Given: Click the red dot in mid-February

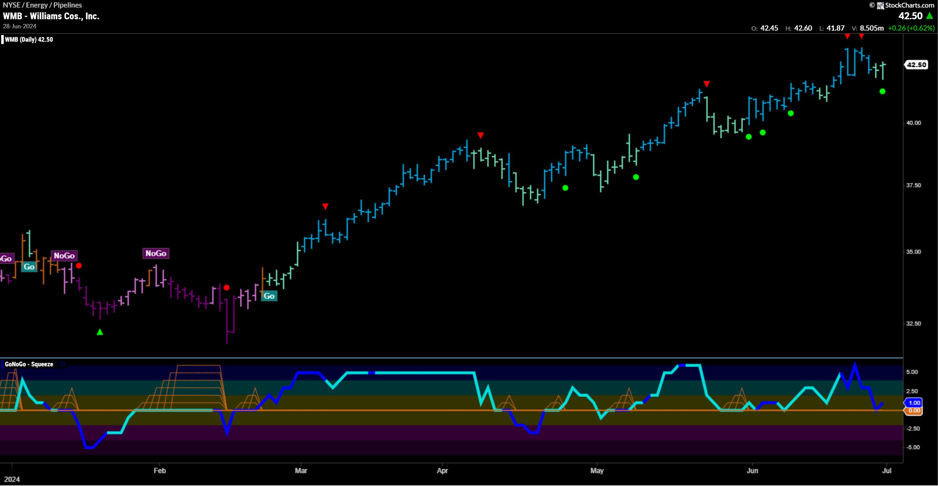Looking at the screenshot, I should pyautogui.click(x=227, y=288).
